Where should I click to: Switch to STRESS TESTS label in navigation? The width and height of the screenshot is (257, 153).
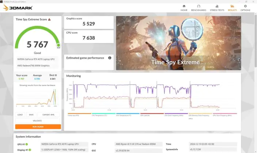(217, 10)
